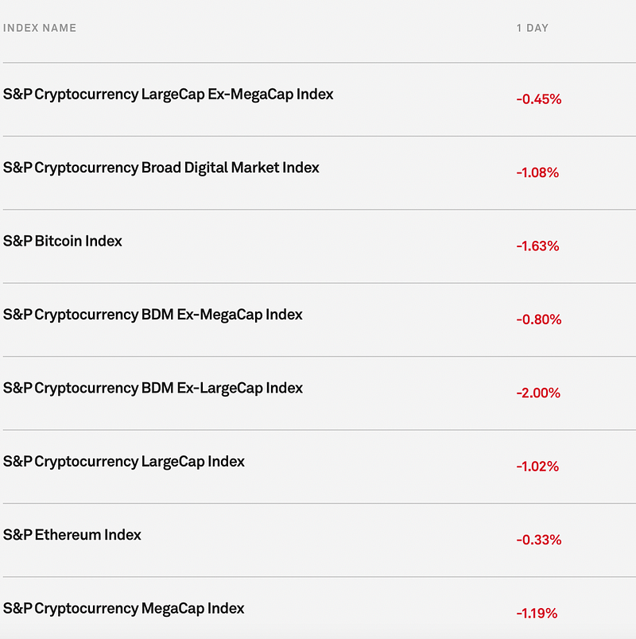Image resolution: width=636 pixels, height=639 pixels.
Task: Click the smallest one-day loss percentage
Action: 538,540
